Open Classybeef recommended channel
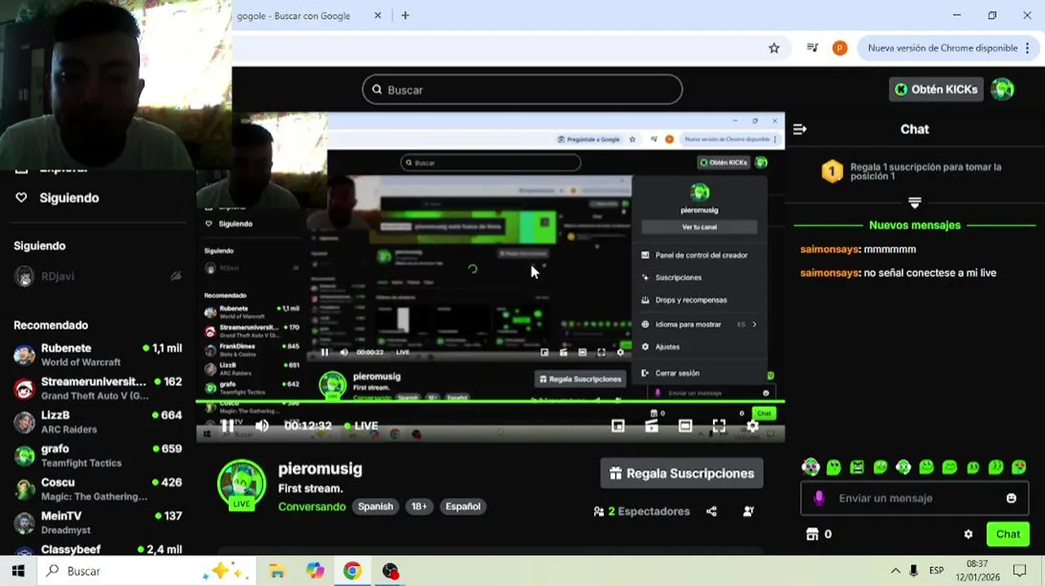 pyautogui.click(x=98, y=549)
